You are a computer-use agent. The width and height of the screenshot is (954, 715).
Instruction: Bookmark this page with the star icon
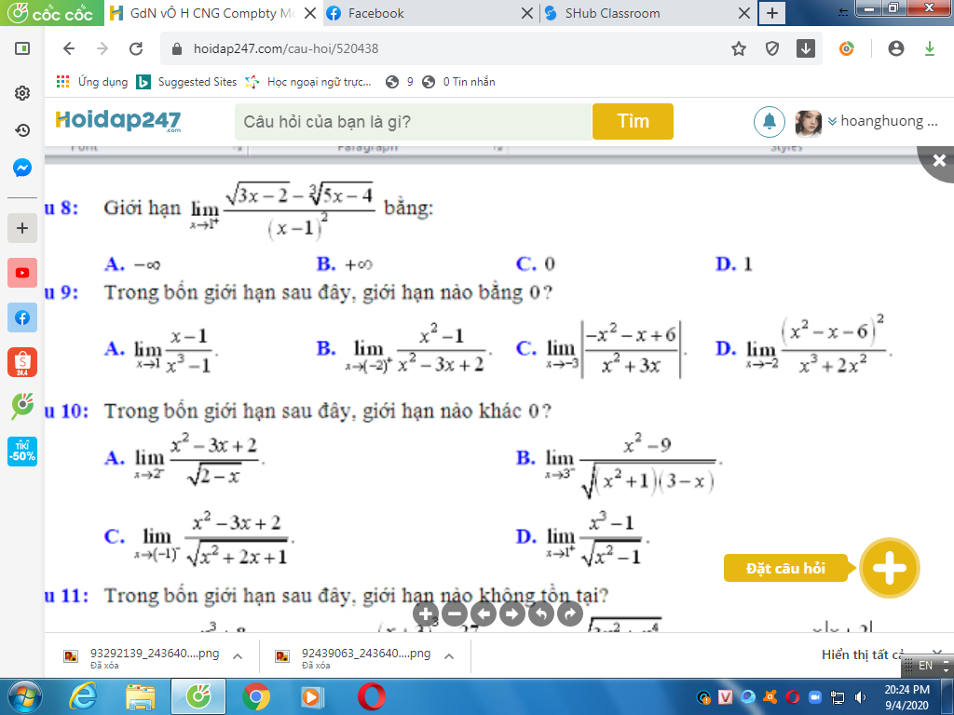coord(739,48)
